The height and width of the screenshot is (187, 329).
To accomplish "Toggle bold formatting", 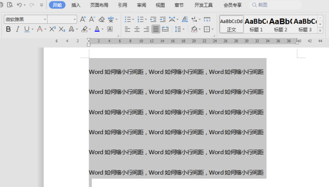I will coord(8,29).
